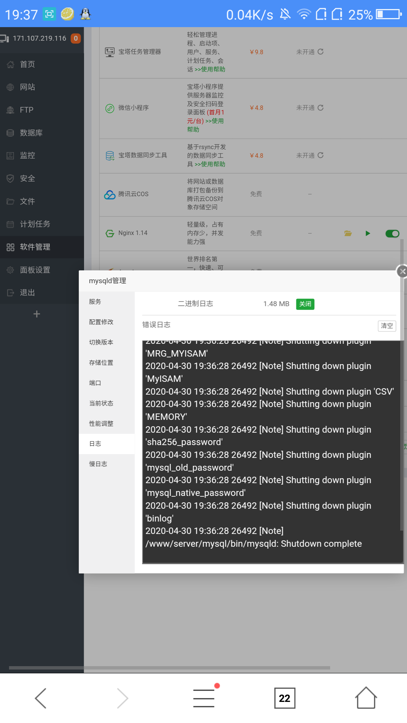Click the horizontal scrollbar at page bottom
Viewport: 407px width, 723px height.
tap(170, 668)
